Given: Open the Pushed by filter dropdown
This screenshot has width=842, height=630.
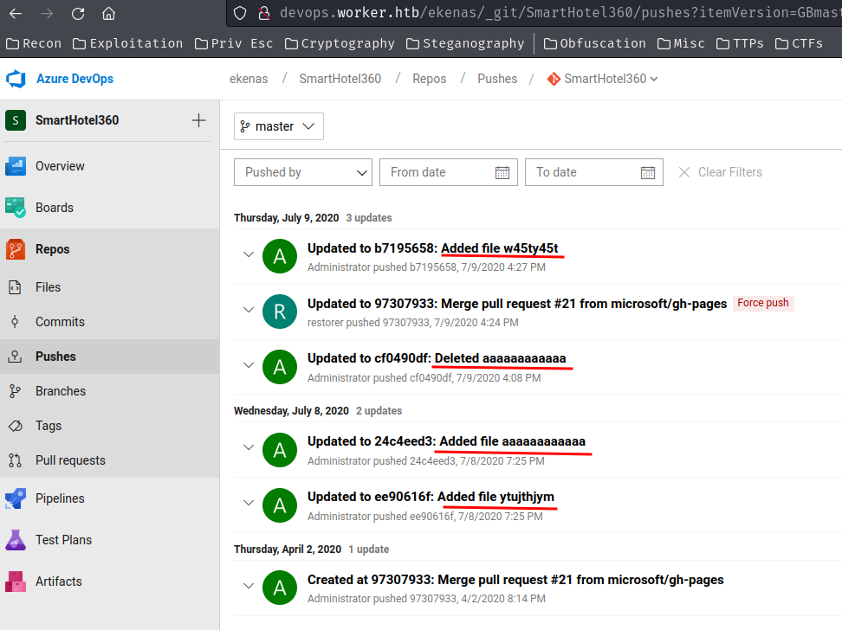Looking at the screenshot, I should [x=303, y=172].
